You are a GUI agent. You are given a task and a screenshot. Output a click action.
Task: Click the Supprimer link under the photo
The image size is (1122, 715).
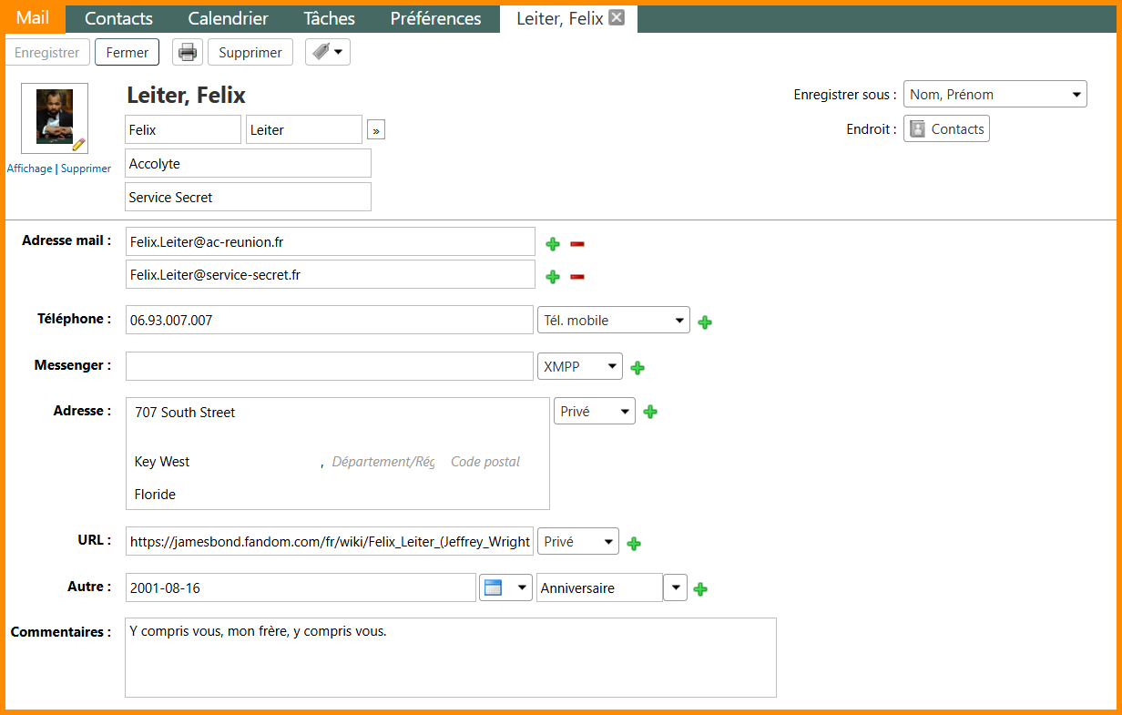pyautogui.click(x=86, y=169)
